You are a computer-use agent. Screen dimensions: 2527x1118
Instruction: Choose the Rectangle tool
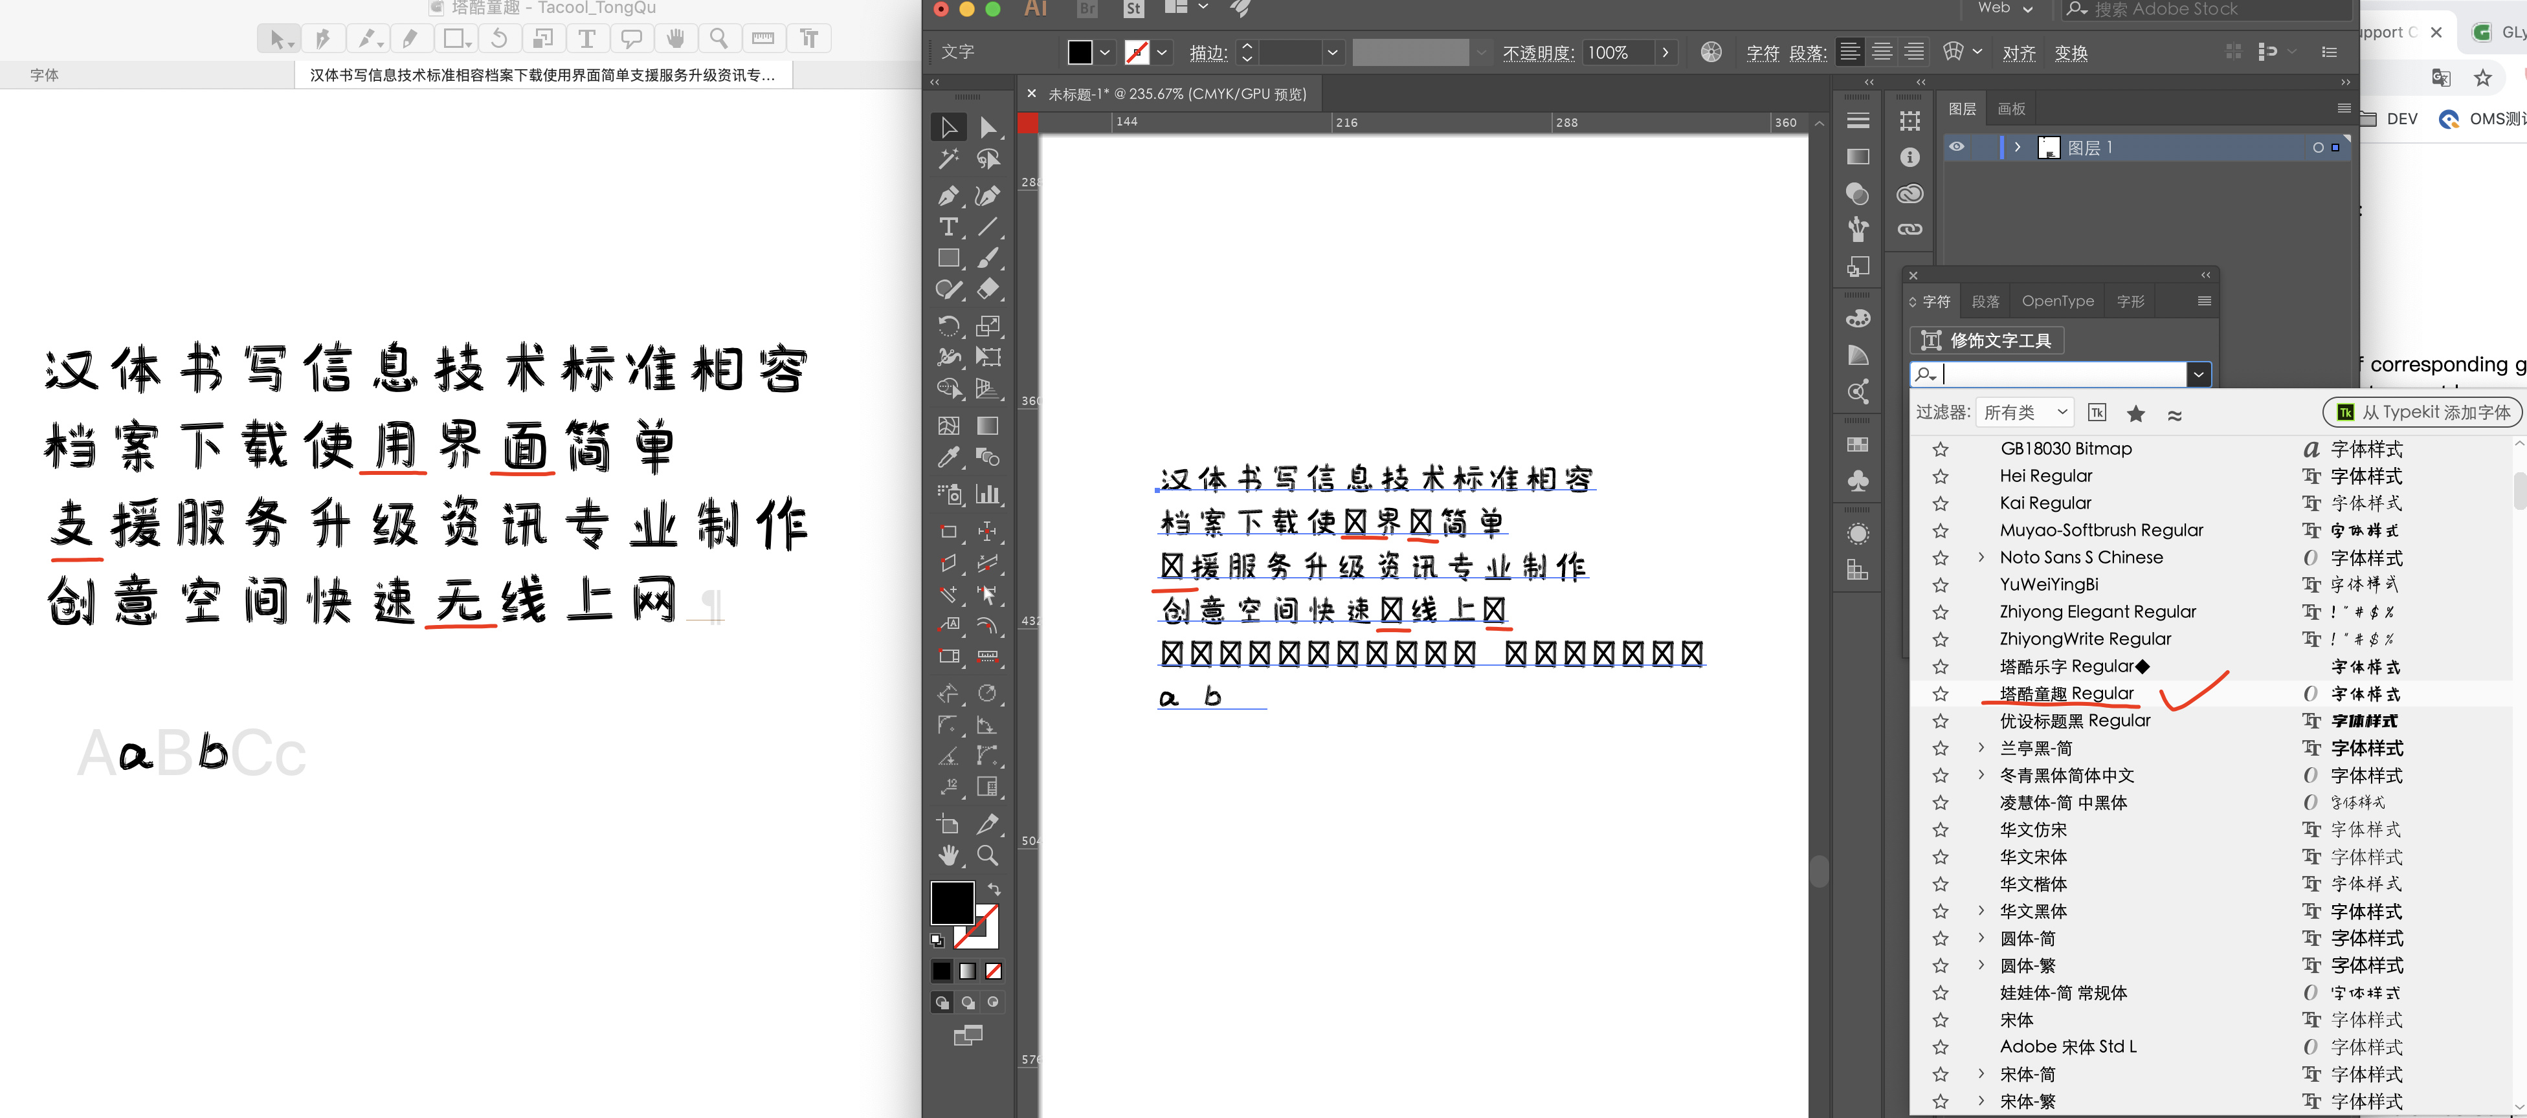pos(948,258)
